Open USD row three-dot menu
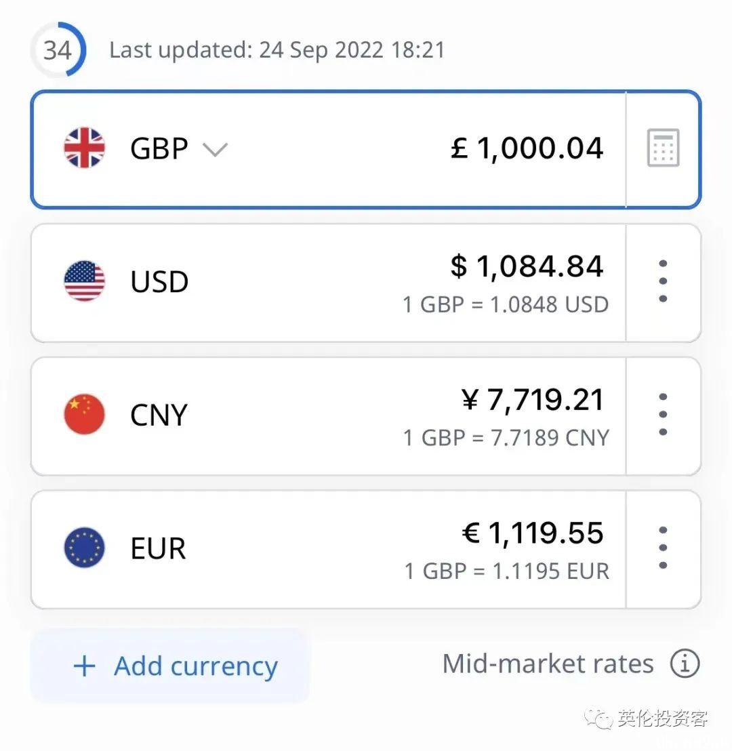This screenshot has height=751, width=732. point(663,281)
